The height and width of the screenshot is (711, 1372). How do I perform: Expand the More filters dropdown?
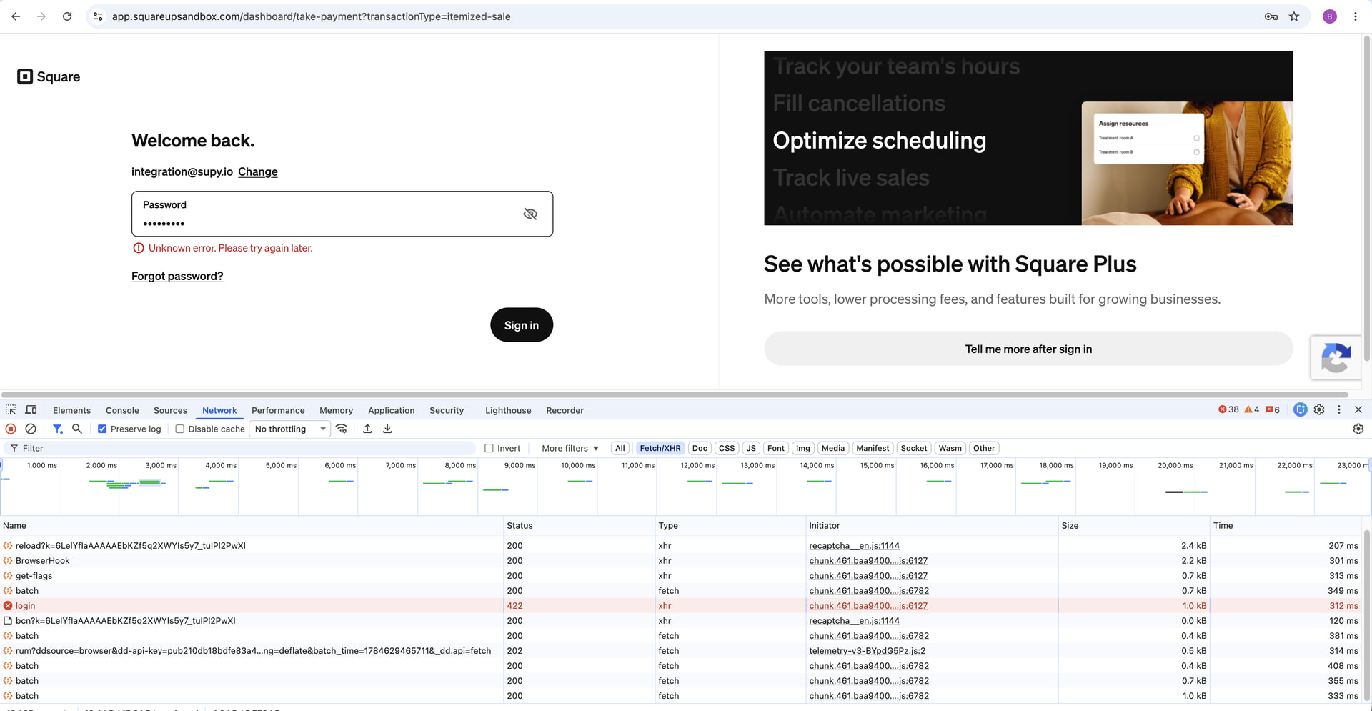point(570,448)
